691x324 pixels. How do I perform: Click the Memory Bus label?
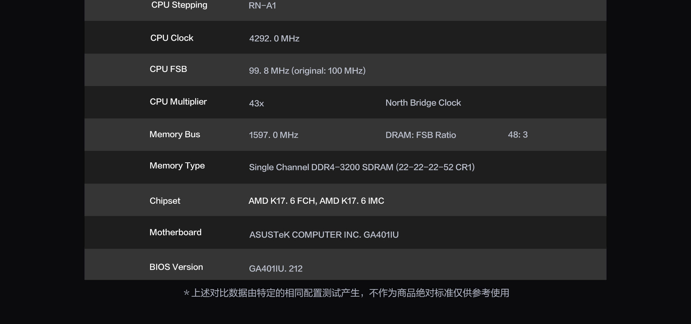click(x=175, y=135)
